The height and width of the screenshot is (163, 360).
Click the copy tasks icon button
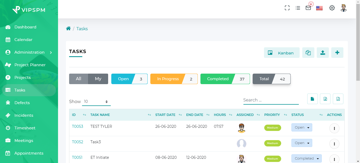[308, 53]
